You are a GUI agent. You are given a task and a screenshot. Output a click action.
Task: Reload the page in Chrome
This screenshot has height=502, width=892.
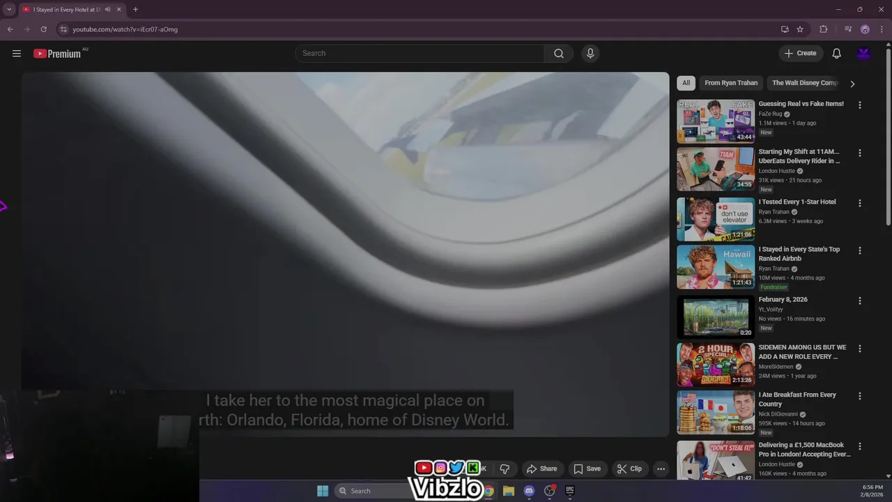[x=43, y=29]
